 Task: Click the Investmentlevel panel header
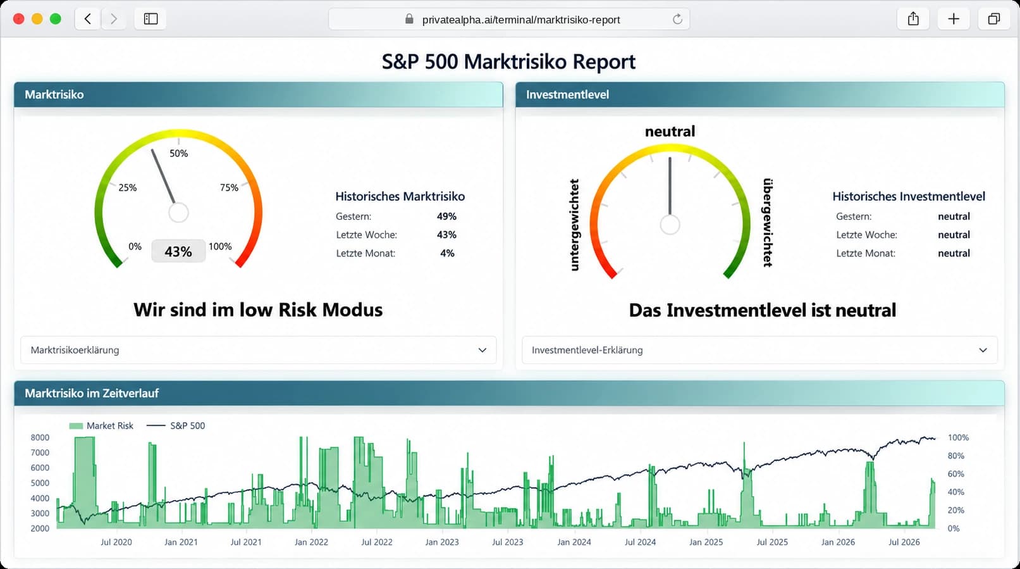click(760, 94)
